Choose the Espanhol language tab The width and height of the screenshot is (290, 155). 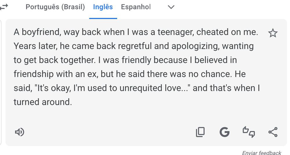coord(136,7)
